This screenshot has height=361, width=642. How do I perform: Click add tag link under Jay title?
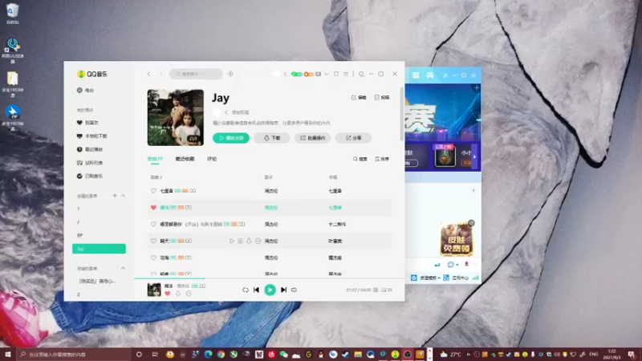coord(240,112)
